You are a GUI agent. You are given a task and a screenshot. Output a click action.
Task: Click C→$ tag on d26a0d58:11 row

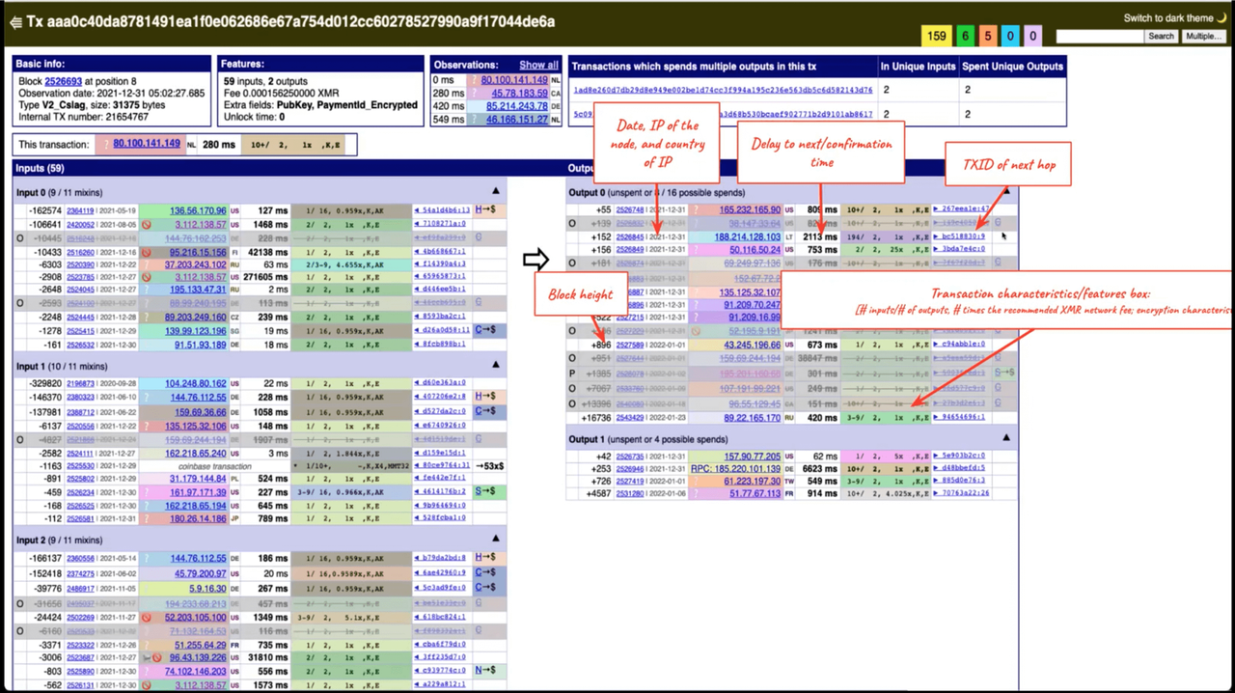coord(485,331)
